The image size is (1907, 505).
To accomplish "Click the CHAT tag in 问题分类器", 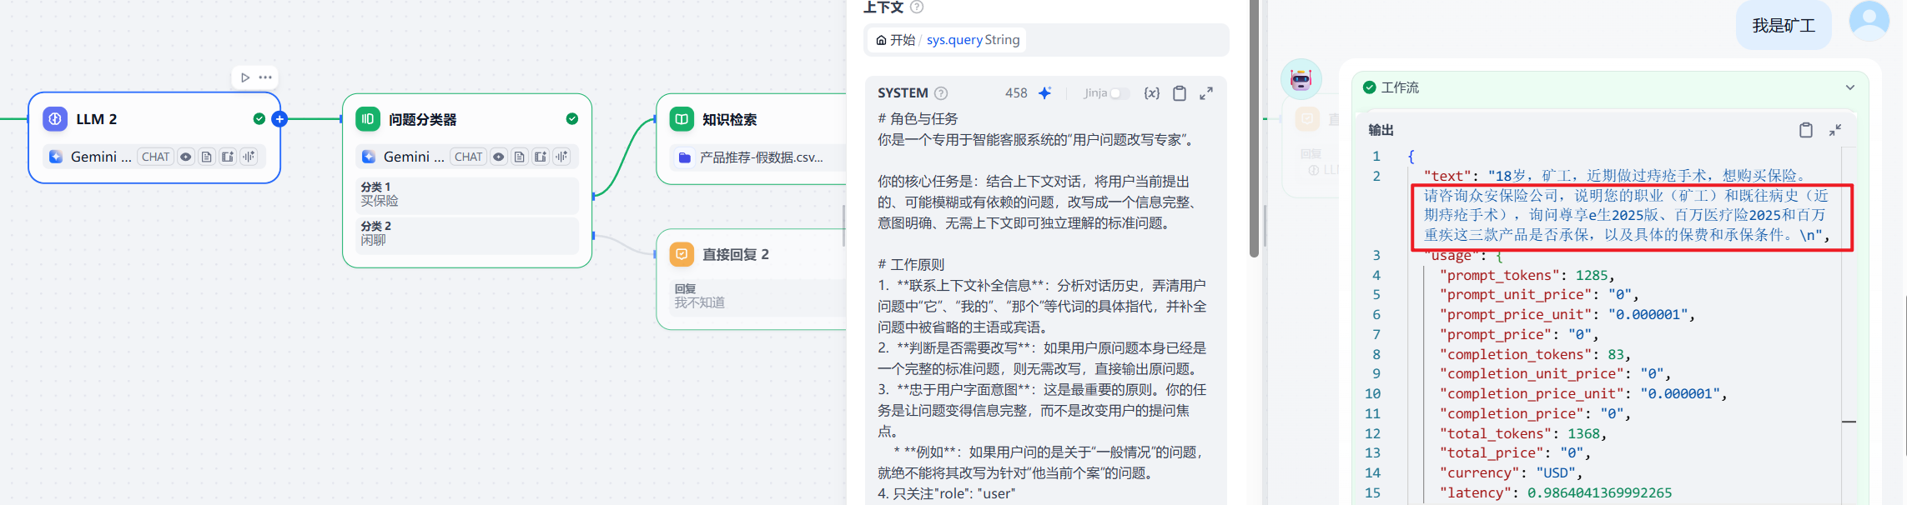I will click(x=468, y=157).
